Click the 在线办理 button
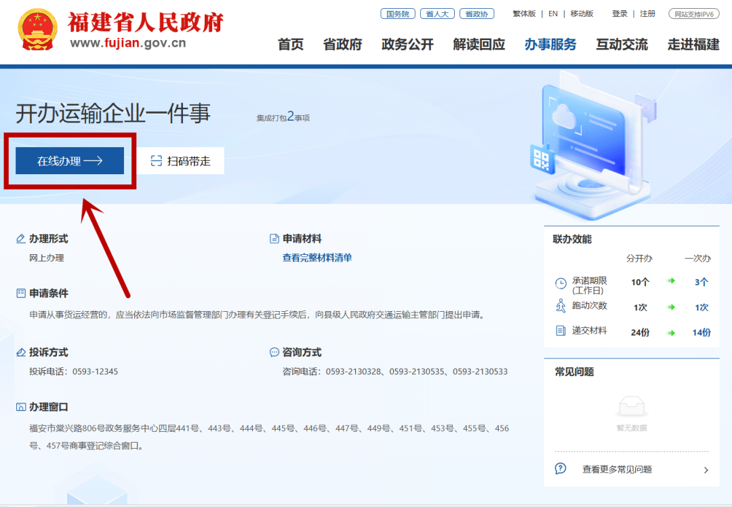The image size is (732, 507). [x=68, y=161]
